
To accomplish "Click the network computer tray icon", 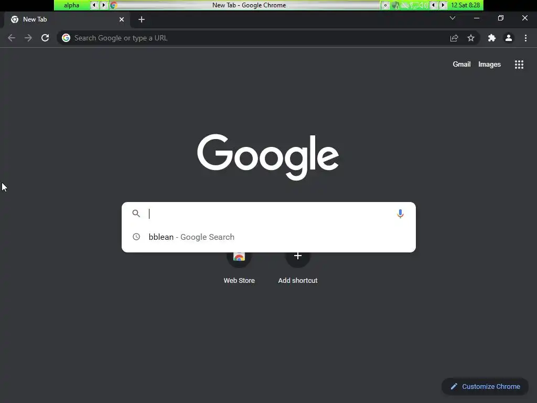I will pyautogui.click(x=414, y=5).
